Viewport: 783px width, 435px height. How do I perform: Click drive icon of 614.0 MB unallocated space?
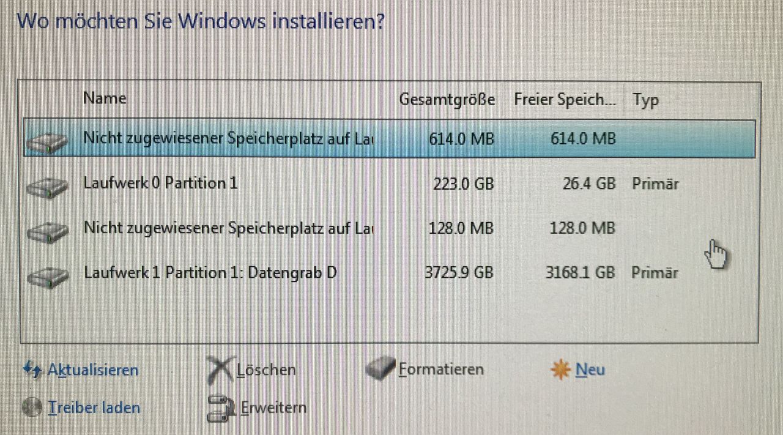tap(48, 143)
